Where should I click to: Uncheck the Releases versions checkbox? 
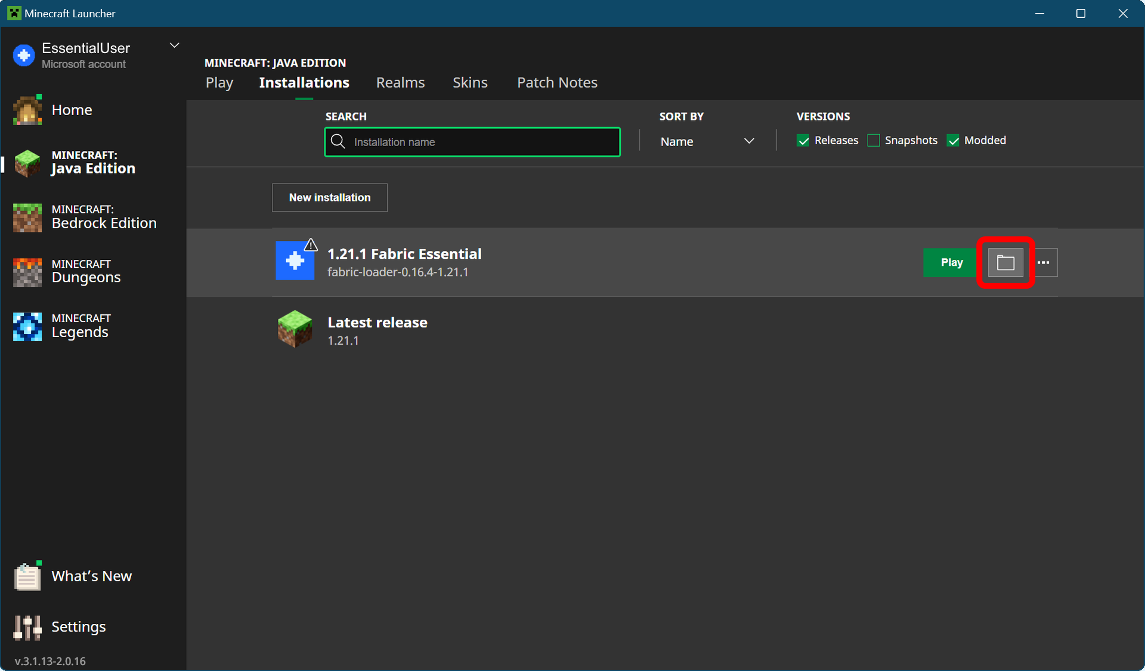[803, 141]
